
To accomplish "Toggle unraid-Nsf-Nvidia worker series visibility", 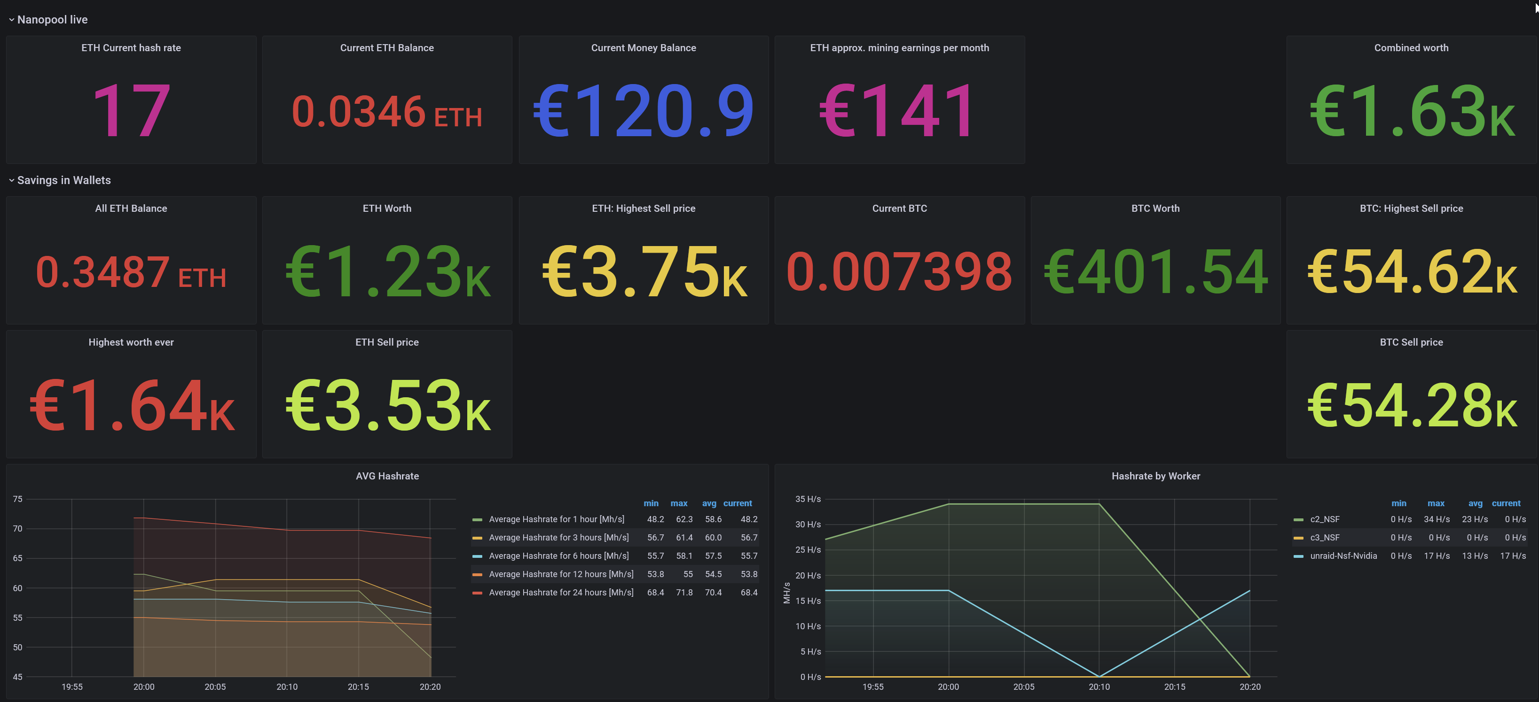I will (x=1343, y=556).
